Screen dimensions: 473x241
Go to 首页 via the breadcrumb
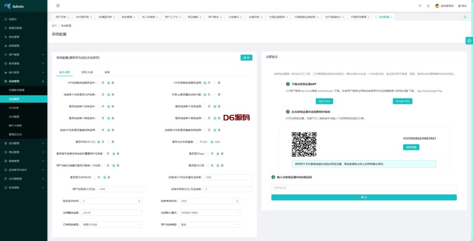[54, 26]
